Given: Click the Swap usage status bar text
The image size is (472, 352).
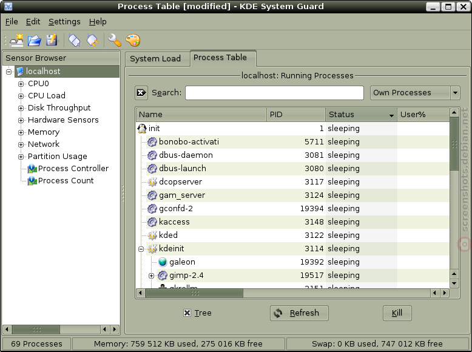Looking at the screenshot, I should tap(377, 344).
